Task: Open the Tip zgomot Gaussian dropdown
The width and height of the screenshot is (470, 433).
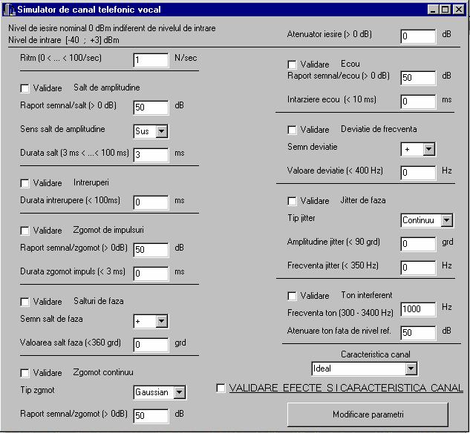Action: tap(180, 392)
